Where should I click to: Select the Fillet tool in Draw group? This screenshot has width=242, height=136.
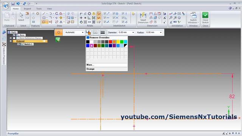pyautogui.click(x=50, y=18)
